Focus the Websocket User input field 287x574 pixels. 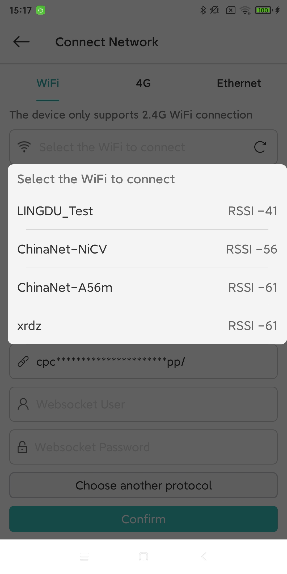point(154,404)
